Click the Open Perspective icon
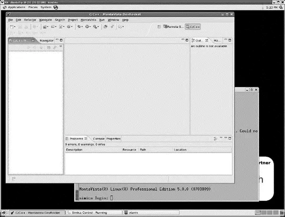This screenshot has width=285, height=217. pyautogui.click(x=159, y=27)
